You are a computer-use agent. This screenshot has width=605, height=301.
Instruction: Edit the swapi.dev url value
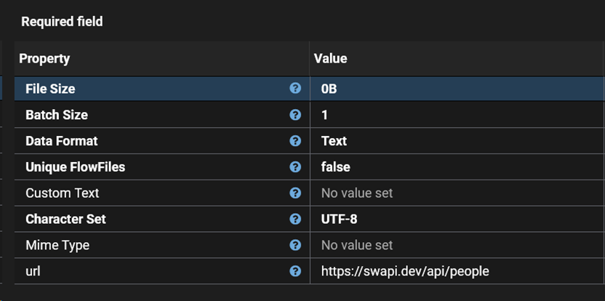405,271
